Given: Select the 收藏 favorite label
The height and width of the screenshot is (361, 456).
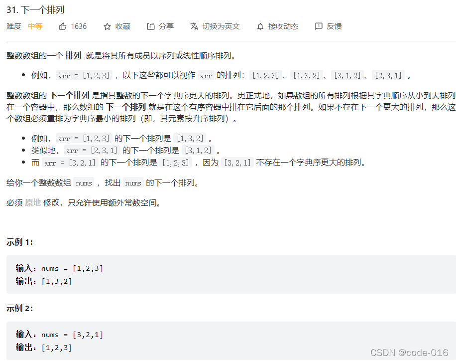Looking at the screenshot, I should click(123, 26).
